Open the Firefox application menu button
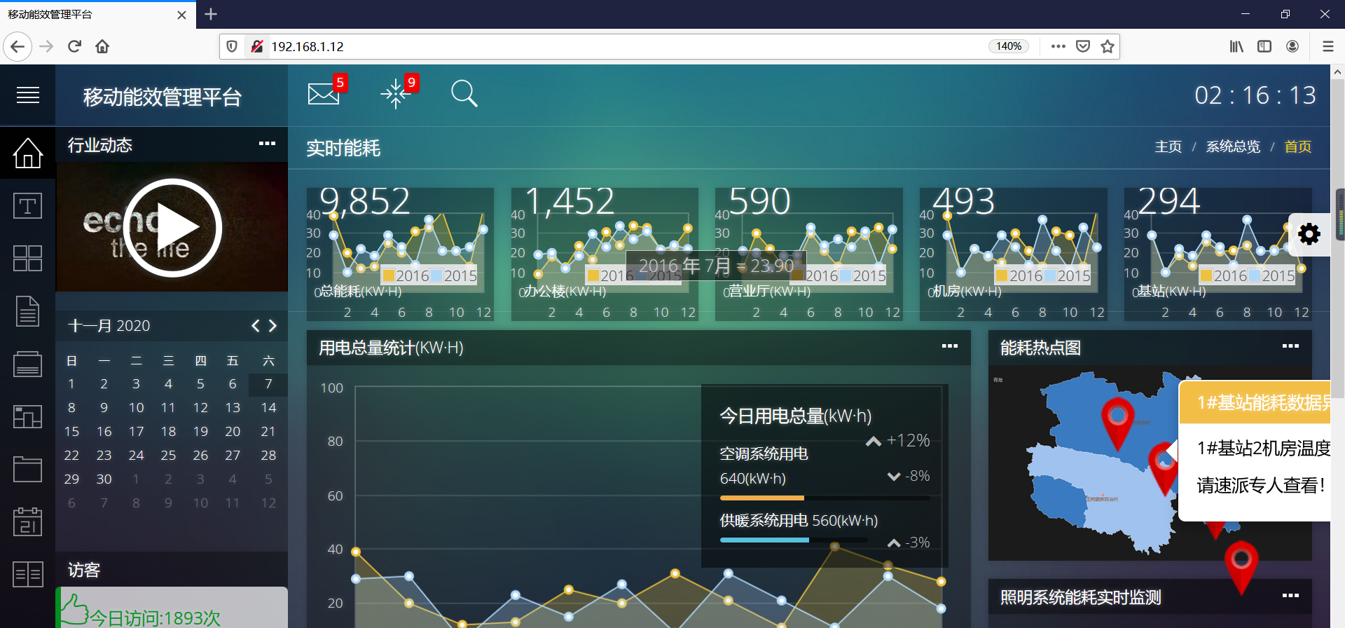1345x628 pixels. [1327, 46]
